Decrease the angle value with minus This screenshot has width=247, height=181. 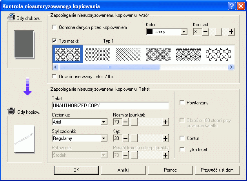(x=126, y=138)
